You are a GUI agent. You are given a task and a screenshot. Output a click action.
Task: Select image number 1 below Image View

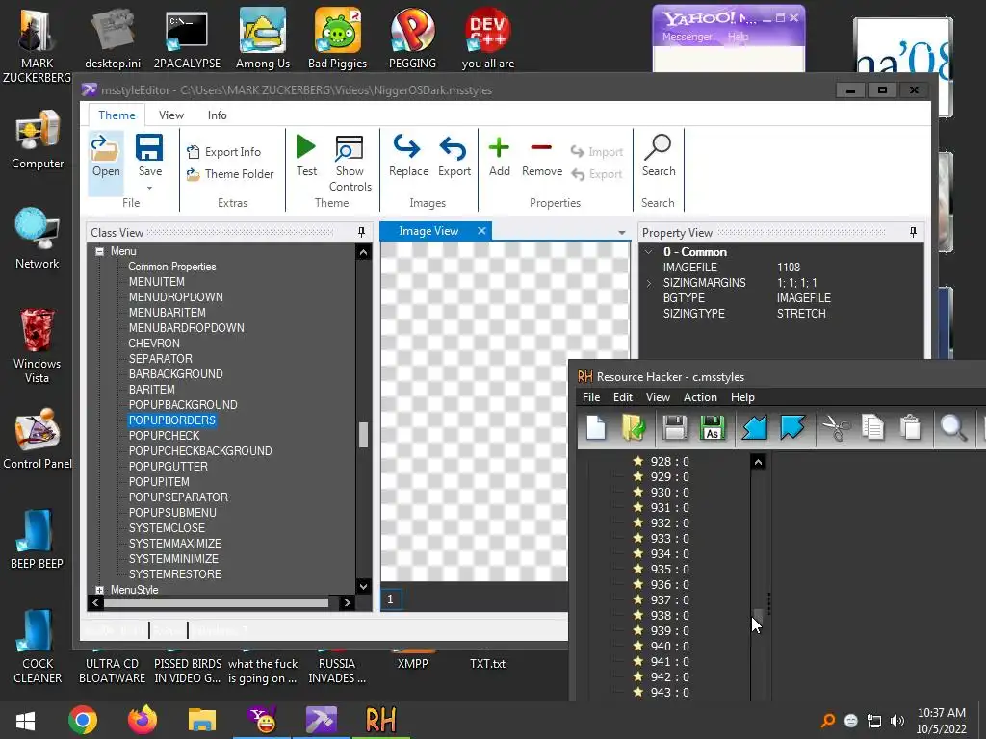coord(391,599)
